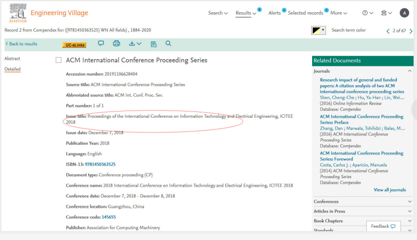Click the magnifier search icon in toolbar

coord(168,44)
